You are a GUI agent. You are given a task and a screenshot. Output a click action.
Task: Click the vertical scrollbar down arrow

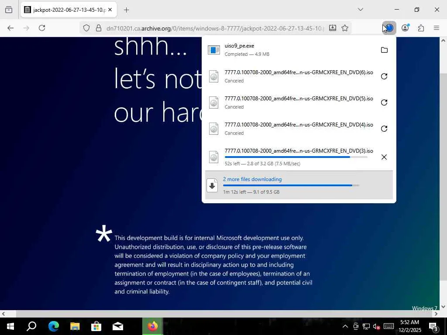[444, 307]
